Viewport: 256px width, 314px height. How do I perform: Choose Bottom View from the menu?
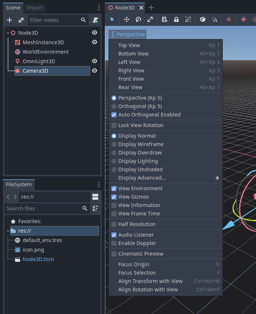(165, 54)
